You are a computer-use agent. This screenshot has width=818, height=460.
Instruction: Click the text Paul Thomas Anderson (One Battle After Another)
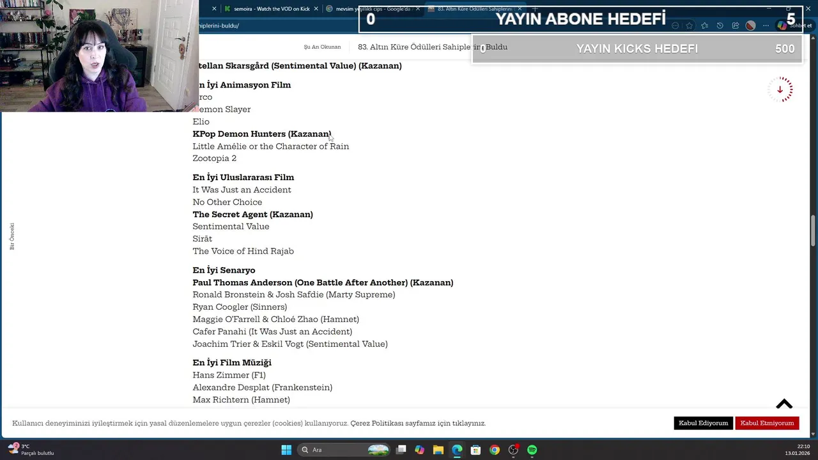(x=300, y=282)
